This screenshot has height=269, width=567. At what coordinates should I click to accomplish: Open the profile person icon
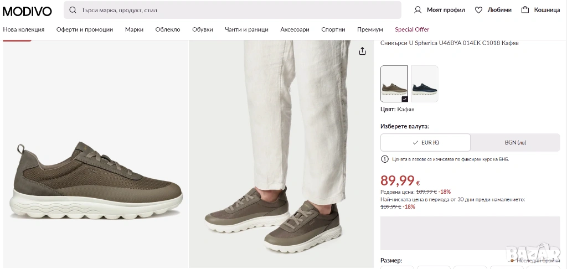point(418,10)
